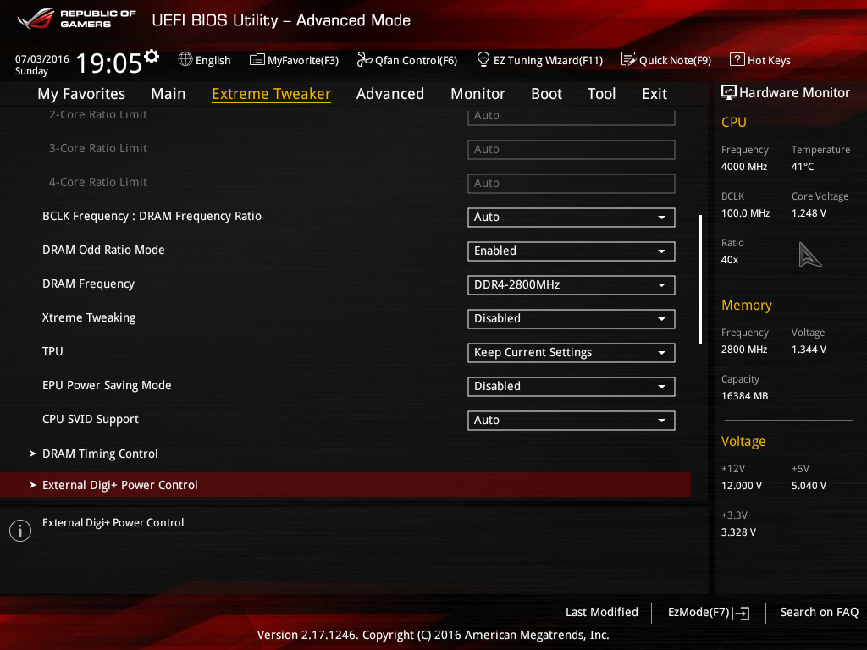
Task: Click the DRAM Odd Ratio Mode label
Action: 103,250
